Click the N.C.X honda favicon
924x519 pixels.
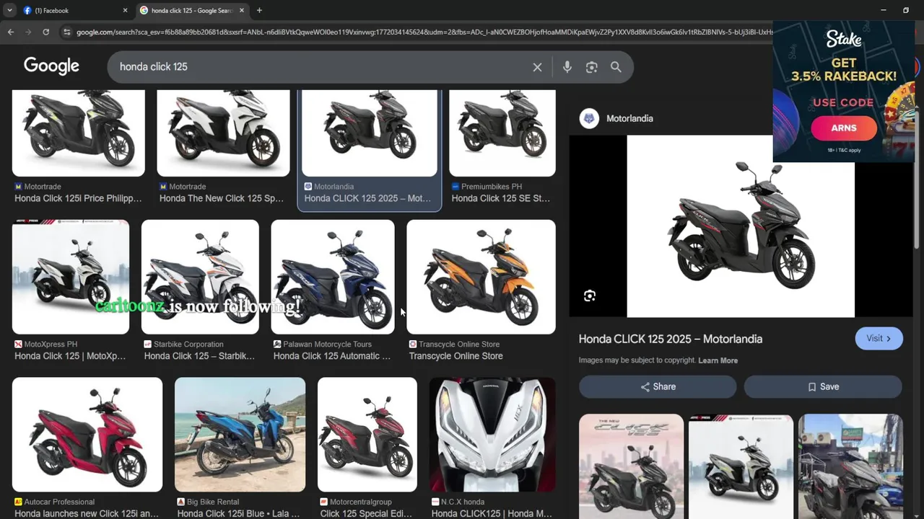pos(435,502)
